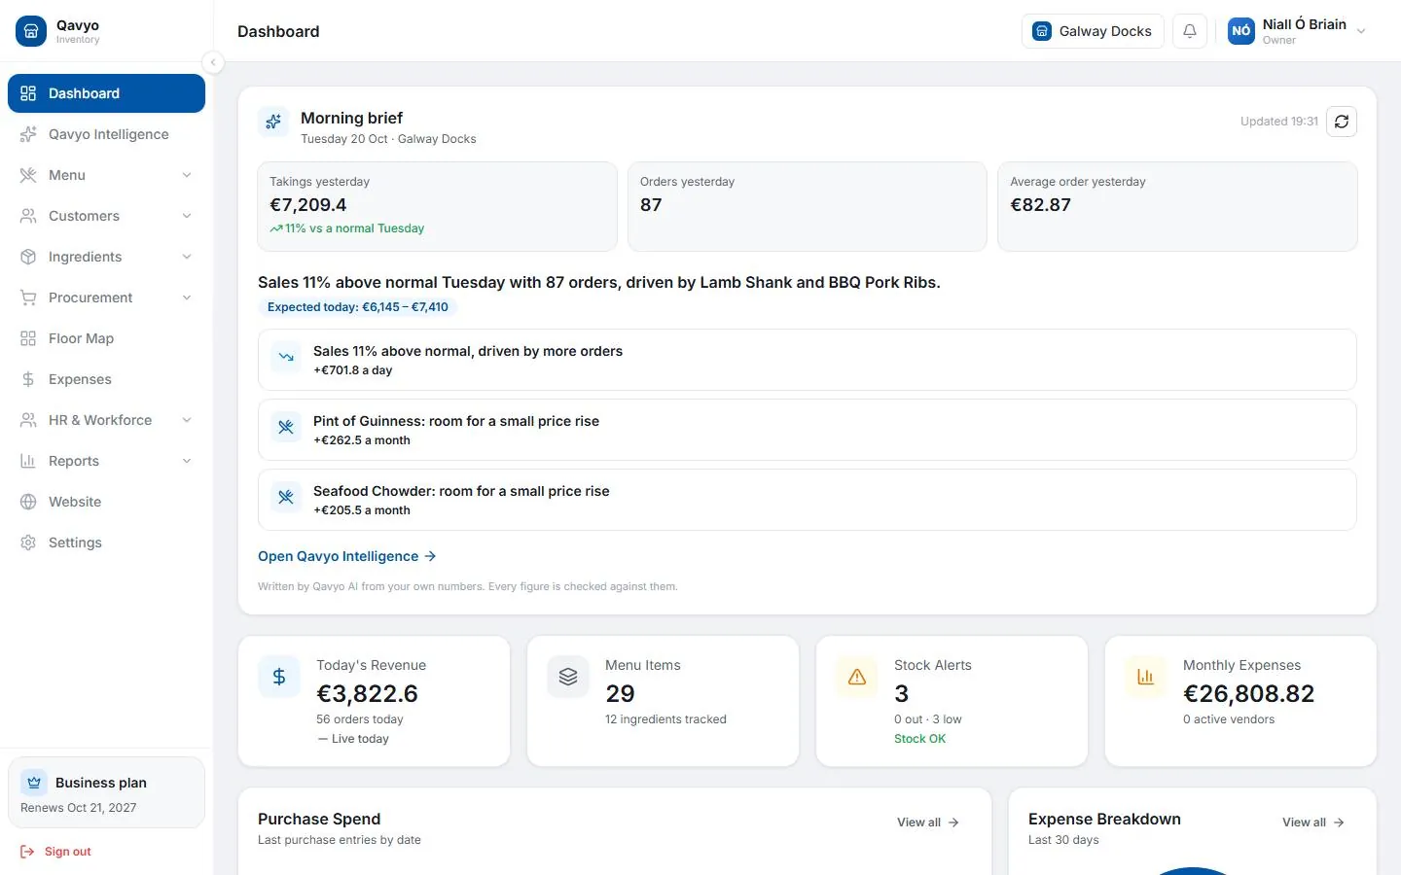1401x875 pixels.
Task: Click the Stock Alerts warning icon
Action: pyautogui.click(x=857, y=677)
